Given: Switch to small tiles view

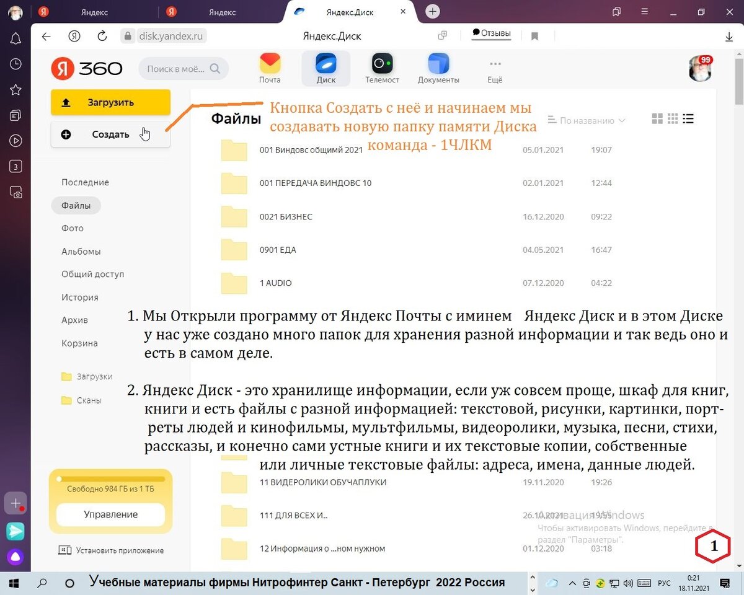Looking at the screenshot, I should click(x=673, y=119).
